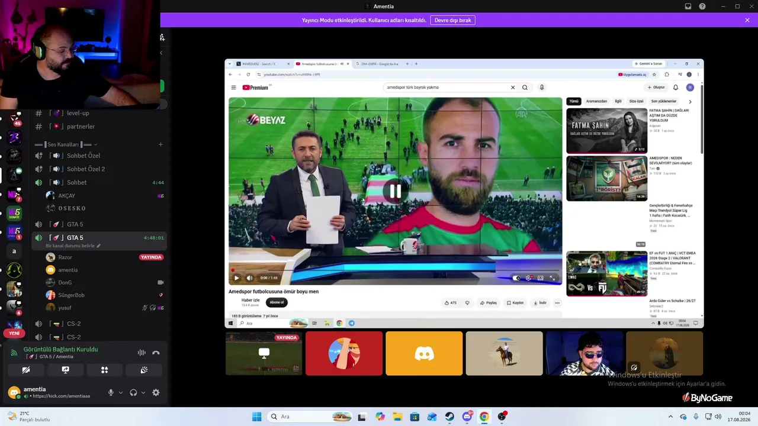Disconnect from the voice channel
This screenshot has width=758, height=426.
[156, 353]
